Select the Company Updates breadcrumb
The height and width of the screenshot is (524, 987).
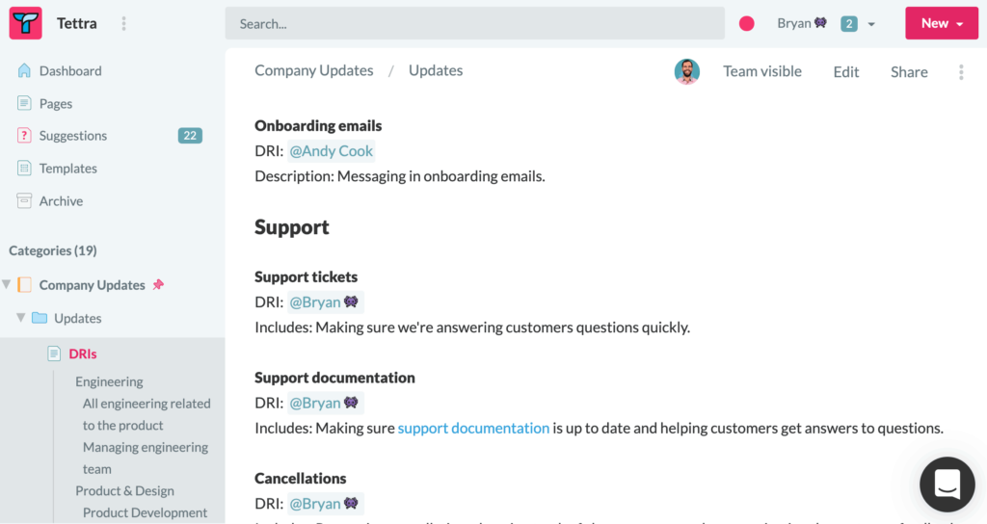pos(314,70)
